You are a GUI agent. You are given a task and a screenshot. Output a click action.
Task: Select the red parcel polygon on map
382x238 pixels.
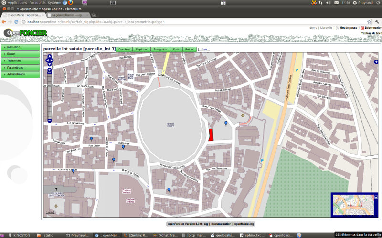(x=211, y=135)
